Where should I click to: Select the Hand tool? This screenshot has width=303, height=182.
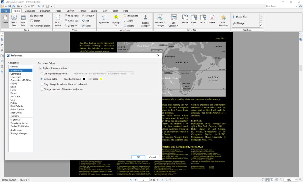point(5,19)
